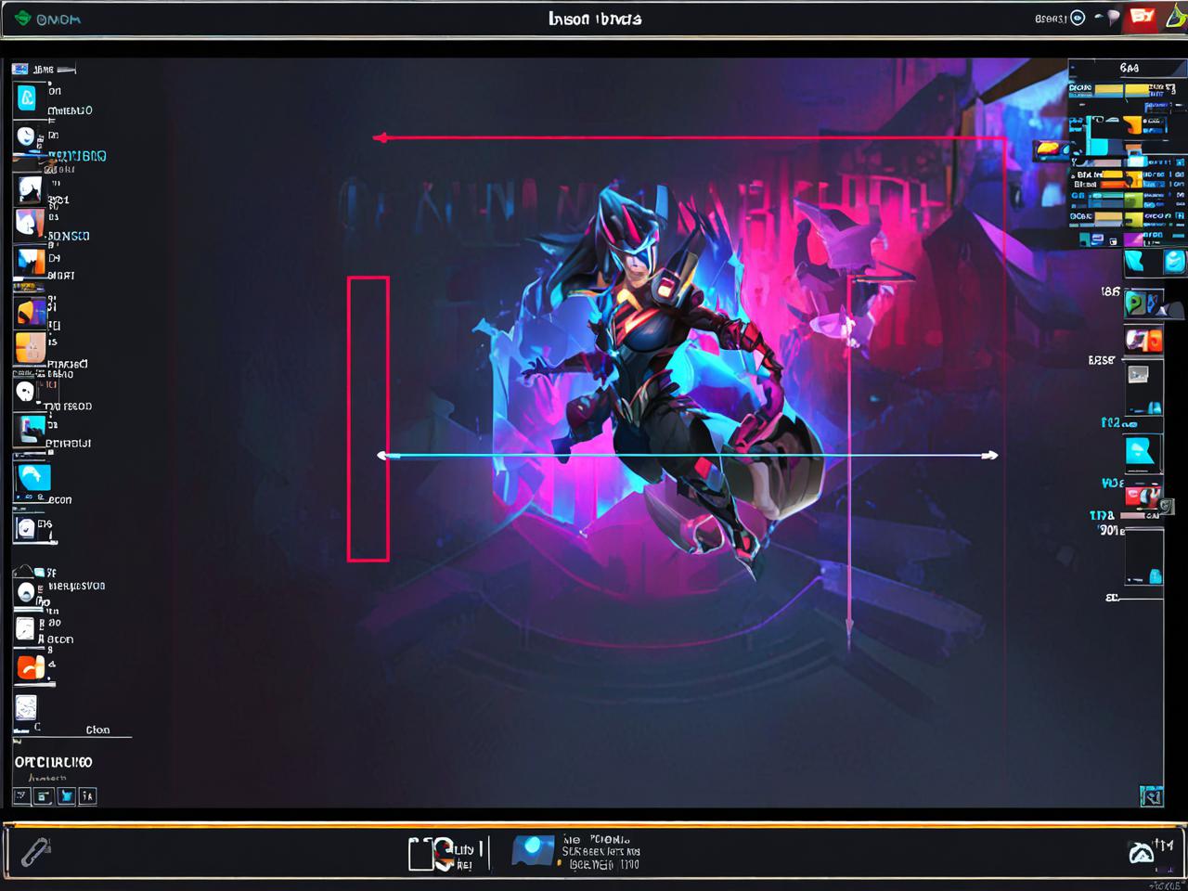Click the blue third button in bottom-left icon row
The height and width of the screenshot is (891, 1188).
pyautogui.click(x=65, y=795)
